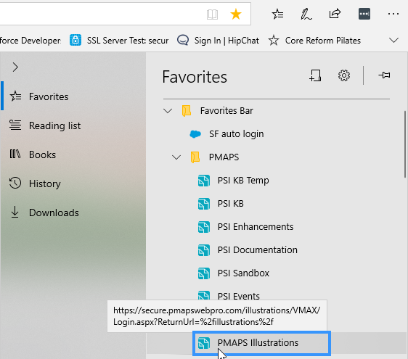This screenshot has height=359, width=408.
Task: Expand the favorites bar overflow chevron
Action: [393, 41]
